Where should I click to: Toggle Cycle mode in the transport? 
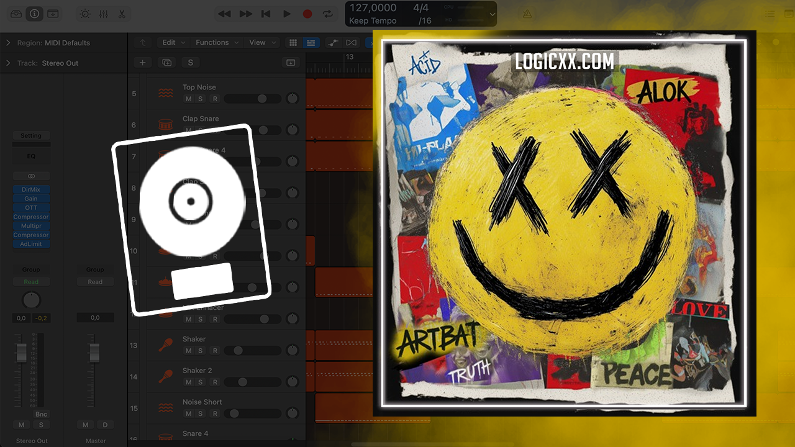(x=327, y=14)
